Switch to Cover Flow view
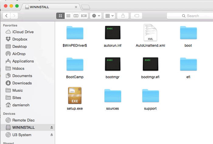This screenshot has height=144, width=213. click(84, 16)
